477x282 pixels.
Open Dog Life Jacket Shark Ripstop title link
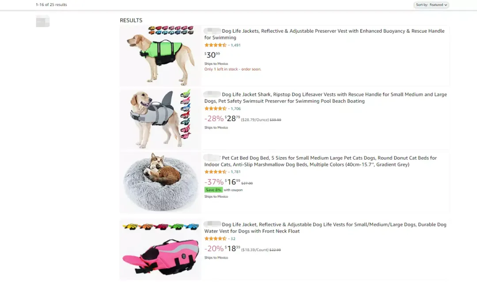[326, 98]
